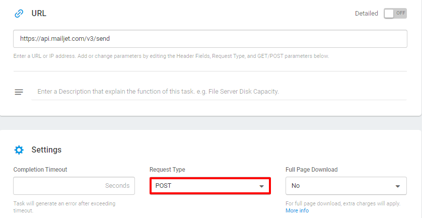
Task: Click the chain link icon beside URL
Action: [x=19, y=14]
